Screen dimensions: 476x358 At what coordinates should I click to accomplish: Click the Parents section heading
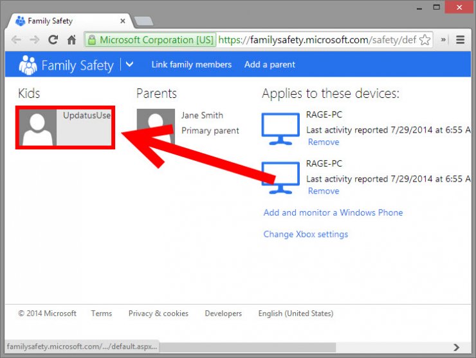coord(156,93)
